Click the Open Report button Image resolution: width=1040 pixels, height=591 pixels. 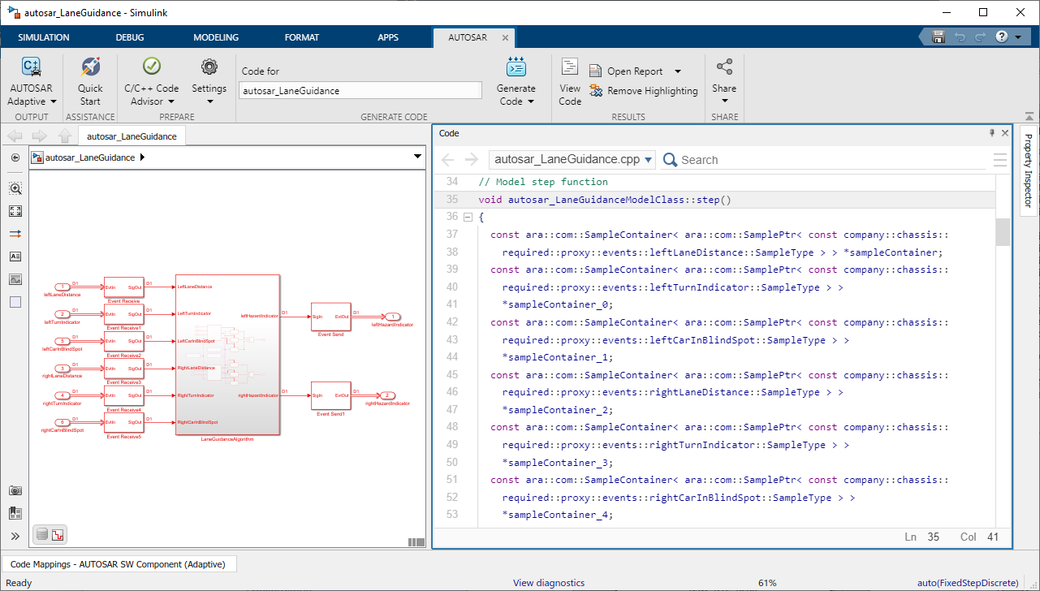tap(626, 71)
